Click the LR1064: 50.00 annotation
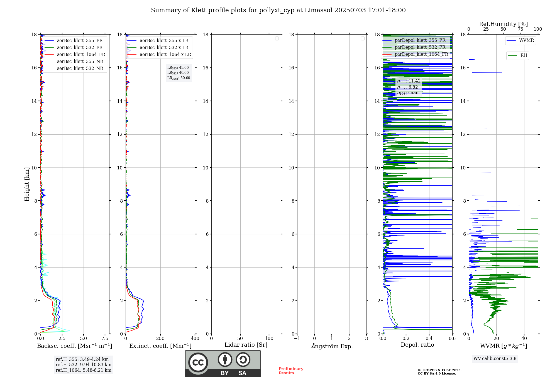Screen dimensions: 557x379 (x=179, y=78)
